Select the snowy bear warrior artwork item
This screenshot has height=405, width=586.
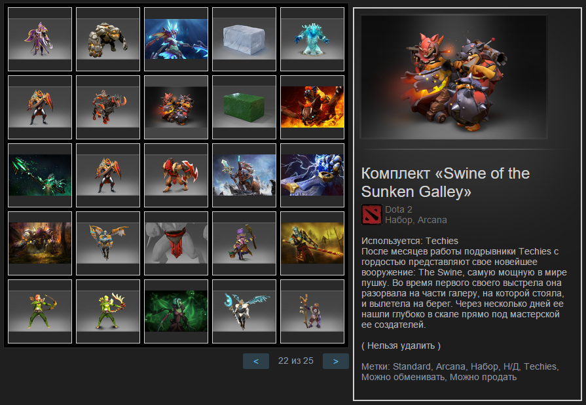click(244, 175)
